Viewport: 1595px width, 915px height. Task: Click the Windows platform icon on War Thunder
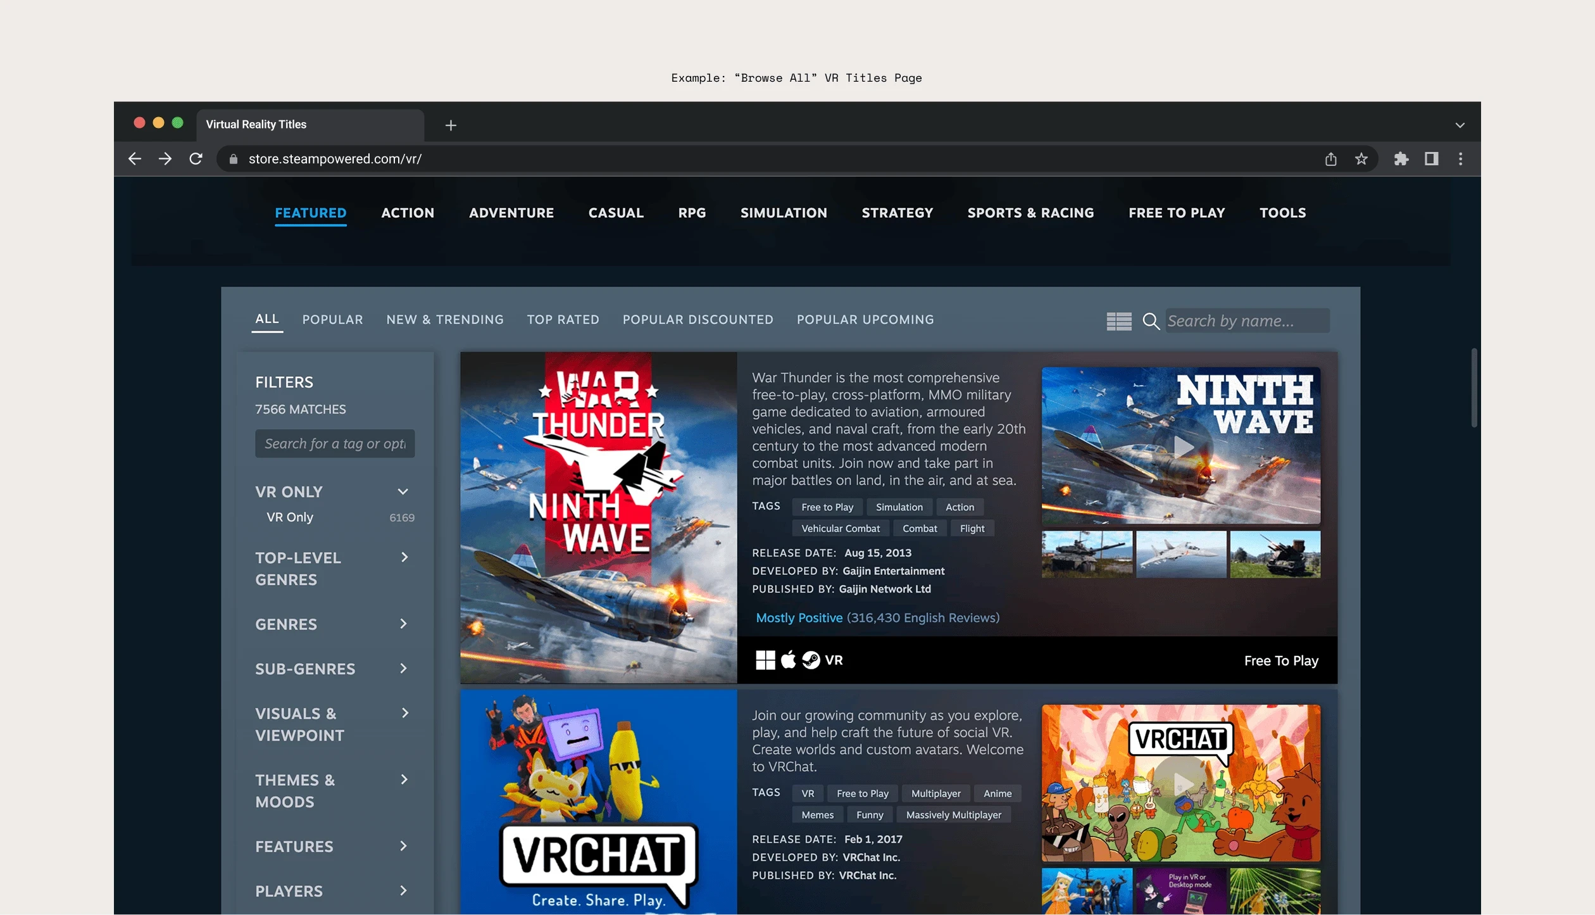pyautogui.click(x=765, y=660)
